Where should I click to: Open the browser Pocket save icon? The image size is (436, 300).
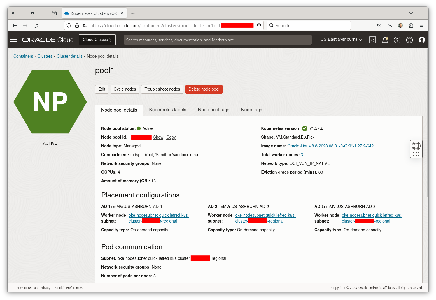(x=379, y=25)
